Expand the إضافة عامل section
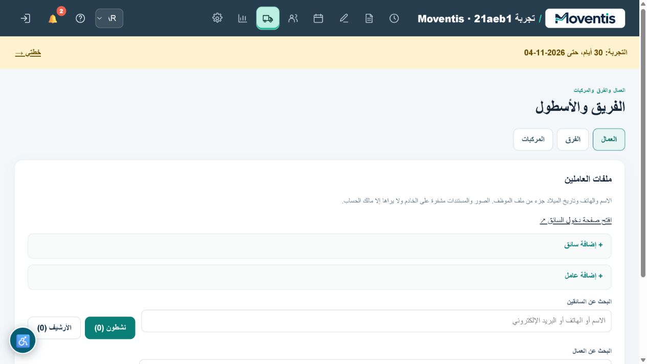This screenshot has height=364, width=647. [320, 277]
